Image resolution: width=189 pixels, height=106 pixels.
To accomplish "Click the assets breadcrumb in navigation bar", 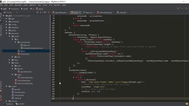I will click(x=25, y=9).
